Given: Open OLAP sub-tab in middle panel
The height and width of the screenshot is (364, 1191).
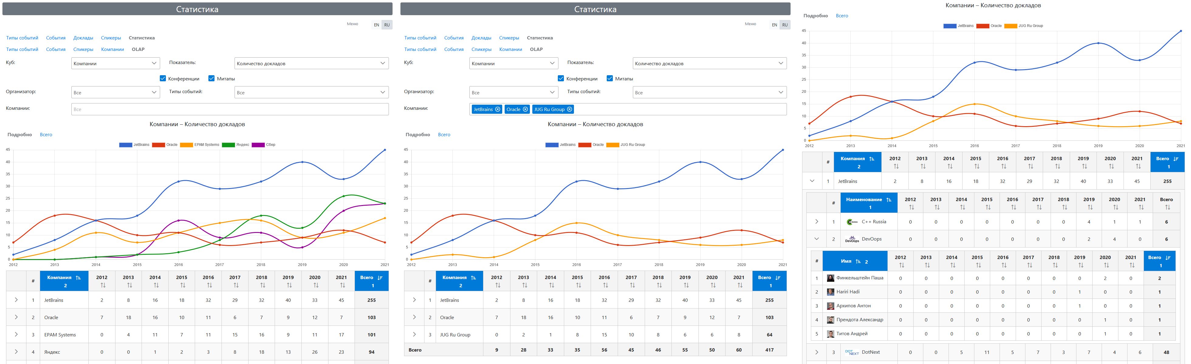Looking at the screenshot, I should [536, 49].
